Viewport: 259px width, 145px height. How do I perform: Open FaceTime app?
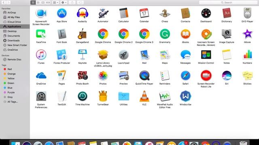pyautogui.click(x=41, y=34)
